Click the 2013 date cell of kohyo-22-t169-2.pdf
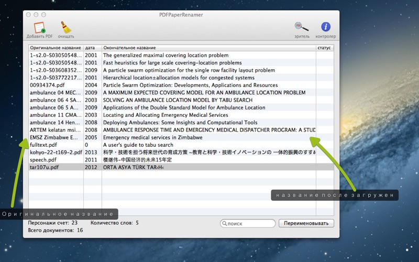The width and height of the screenshot is (419, 262). pos(91,152)
